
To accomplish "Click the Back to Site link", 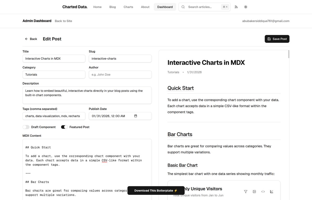I will [x=63, y=21].
